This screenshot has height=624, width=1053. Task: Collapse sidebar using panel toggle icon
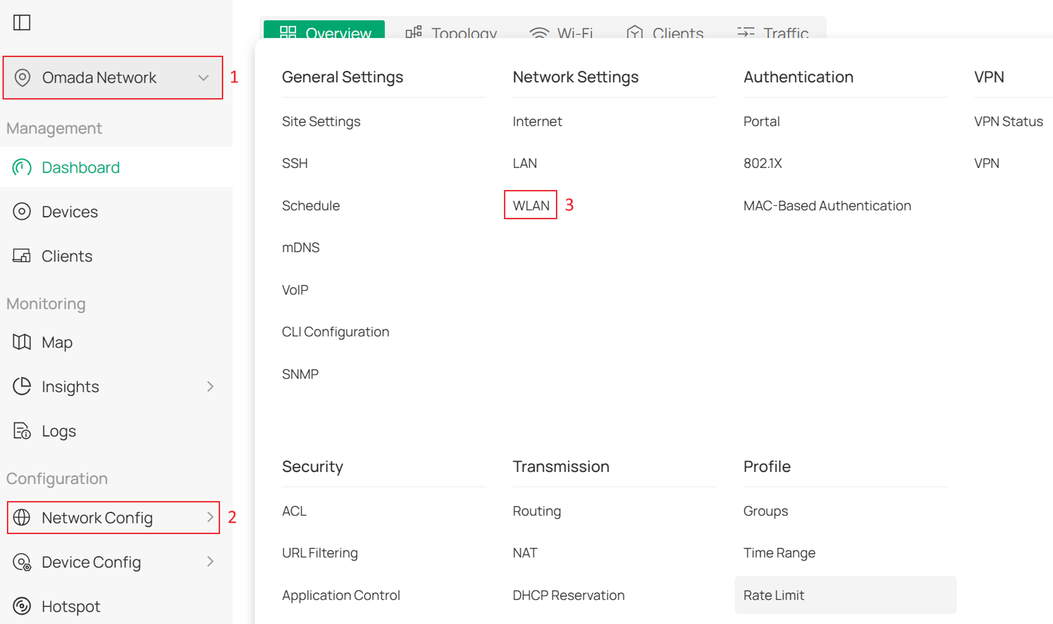(22, 22)
